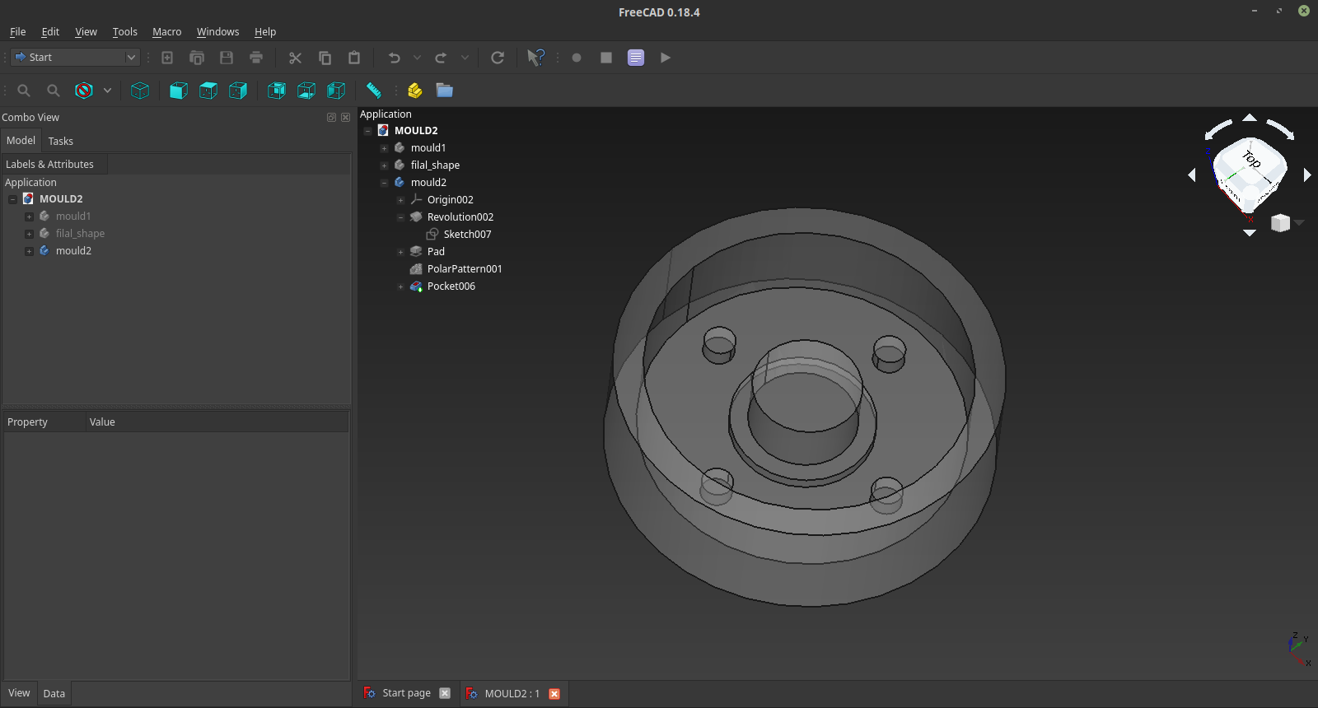Open the View menu
The width and height of the screenshot is (1318, 708).
[86, 31]
